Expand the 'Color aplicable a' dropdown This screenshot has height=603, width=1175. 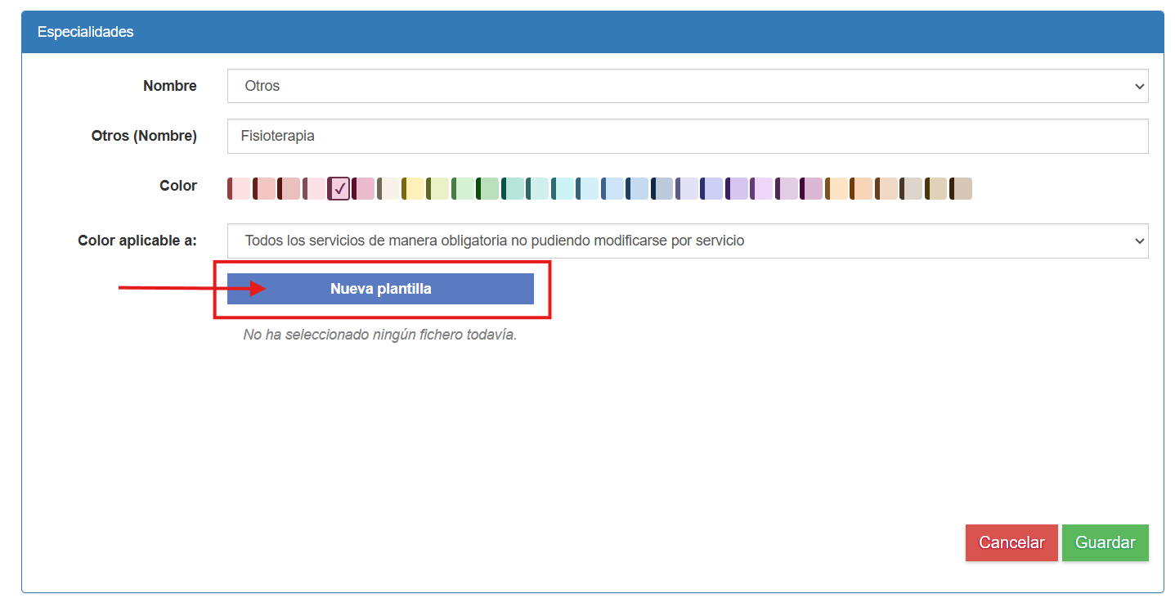pos(687,241)
